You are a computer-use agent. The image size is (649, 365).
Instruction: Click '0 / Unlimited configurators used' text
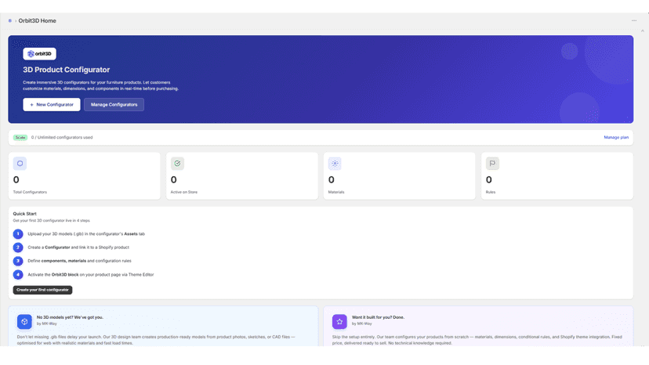62,137
